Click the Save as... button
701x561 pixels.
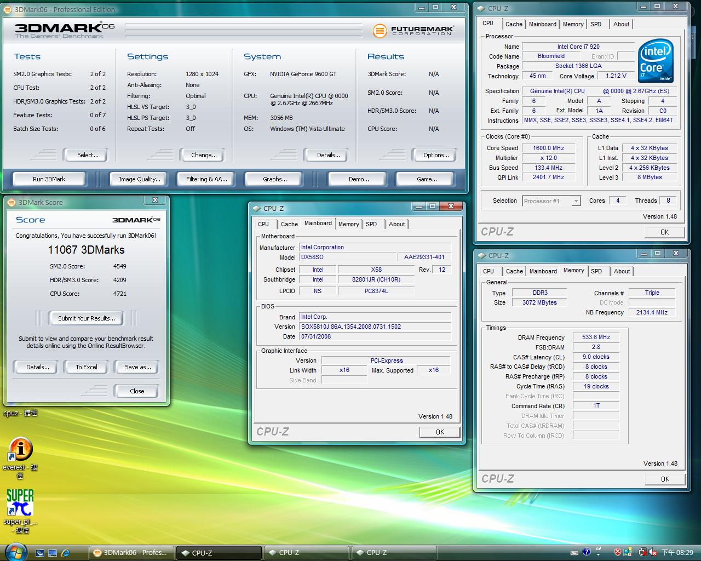tap(137, 367)
